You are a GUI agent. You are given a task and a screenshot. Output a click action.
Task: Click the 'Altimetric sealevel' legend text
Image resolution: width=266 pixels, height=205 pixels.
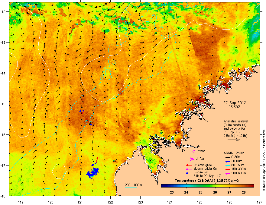pyautogui.click(x=236, y=121)
